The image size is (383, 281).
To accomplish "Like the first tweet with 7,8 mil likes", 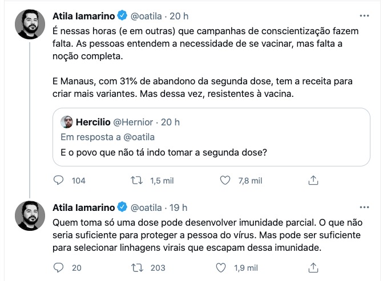I will click(x=226, y=181).
